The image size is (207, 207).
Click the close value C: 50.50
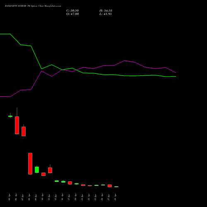(x=72, y=11)
